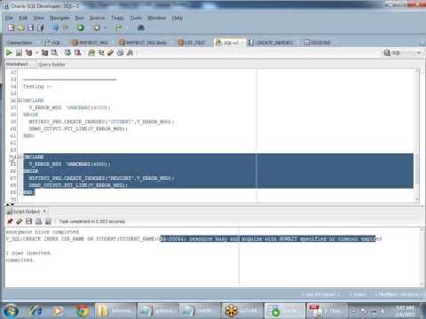This screenshot has width=426, height=319.
Task: Click the Forward navigation arrow
Action: tap(66, 27)
